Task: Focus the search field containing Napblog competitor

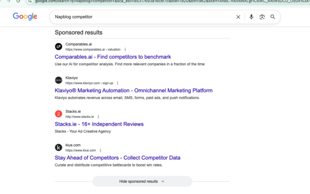Action: (x=143, y=17)
